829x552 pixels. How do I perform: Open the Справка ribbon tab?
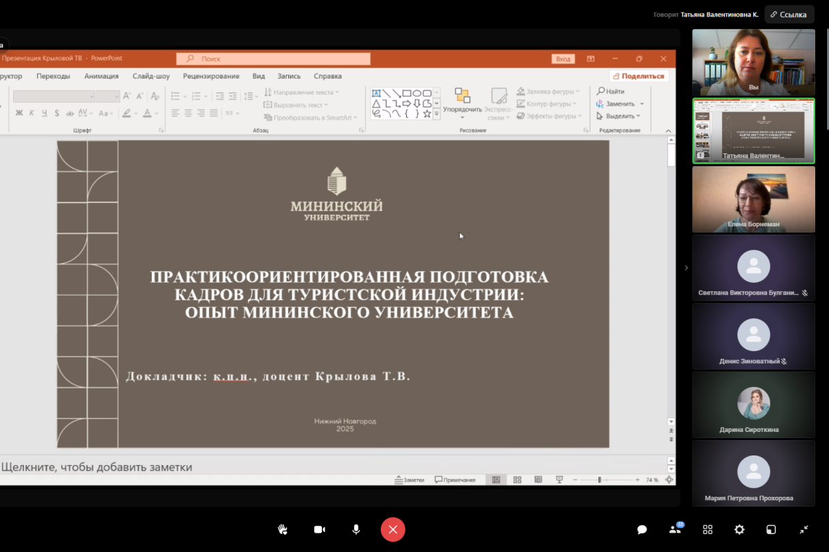pos(327,76)
